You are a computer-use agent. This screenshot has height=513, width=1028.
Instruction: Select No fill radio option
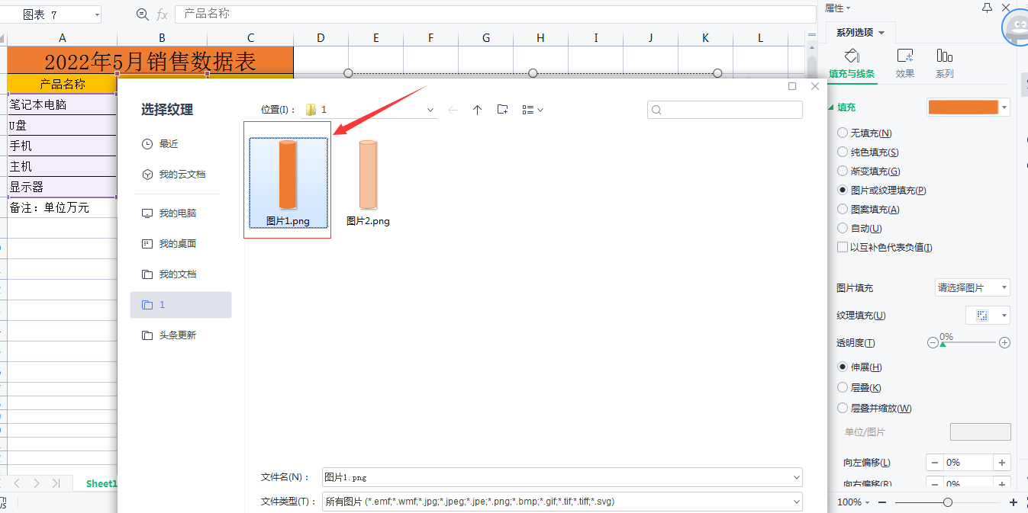(843, 133)
